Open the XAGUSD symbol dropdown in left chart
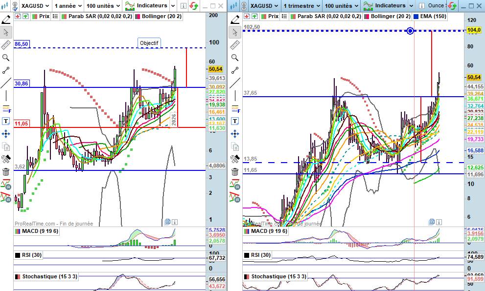485x291 pixels. pos(33,6)
